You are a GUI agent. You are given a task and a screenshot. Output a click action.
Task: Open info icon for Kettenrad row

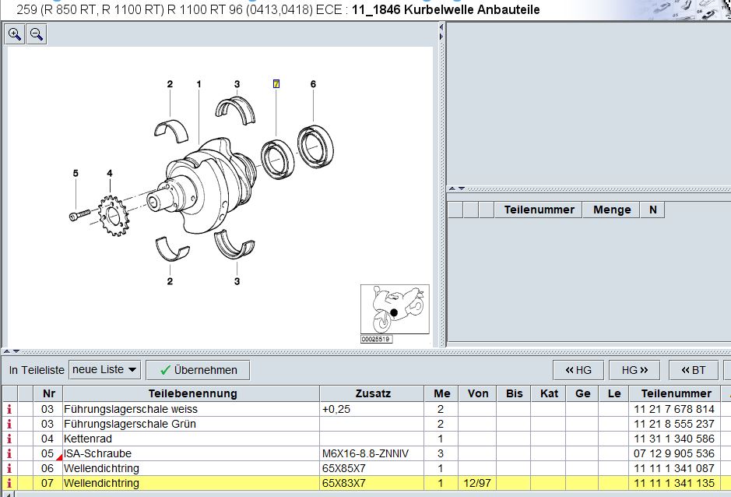click(9, 439)
